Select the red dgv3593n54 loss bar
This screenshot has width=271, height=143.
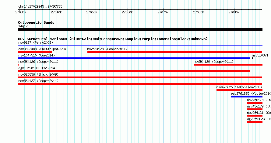point(255,122)
